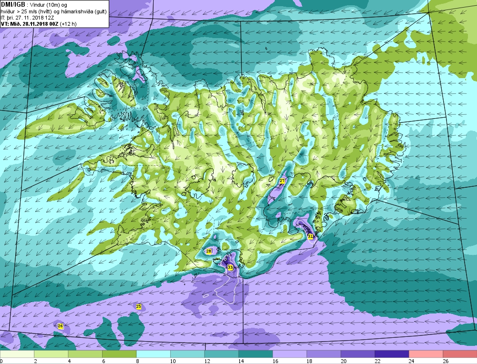
Task: Click the legend scale value 24
Action: pyautogui.click(x=412, y=361)
